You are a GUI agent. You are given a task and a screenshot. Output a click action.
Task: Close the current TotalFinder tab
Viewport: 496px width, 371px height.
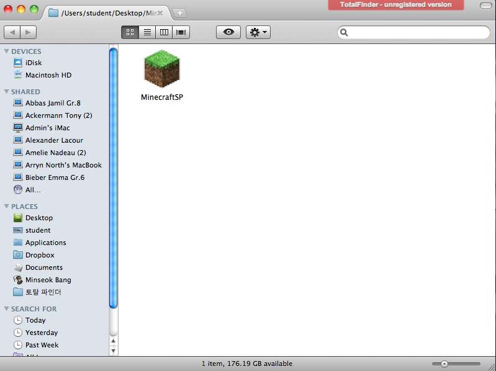point(160,13)
